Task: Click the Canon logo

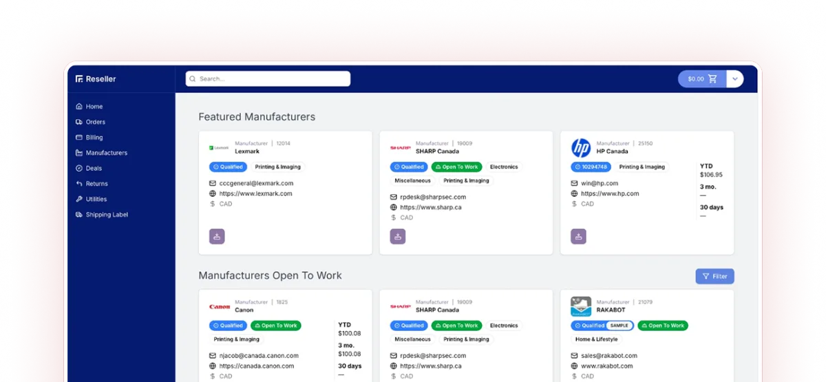Action: coord(220,306)
